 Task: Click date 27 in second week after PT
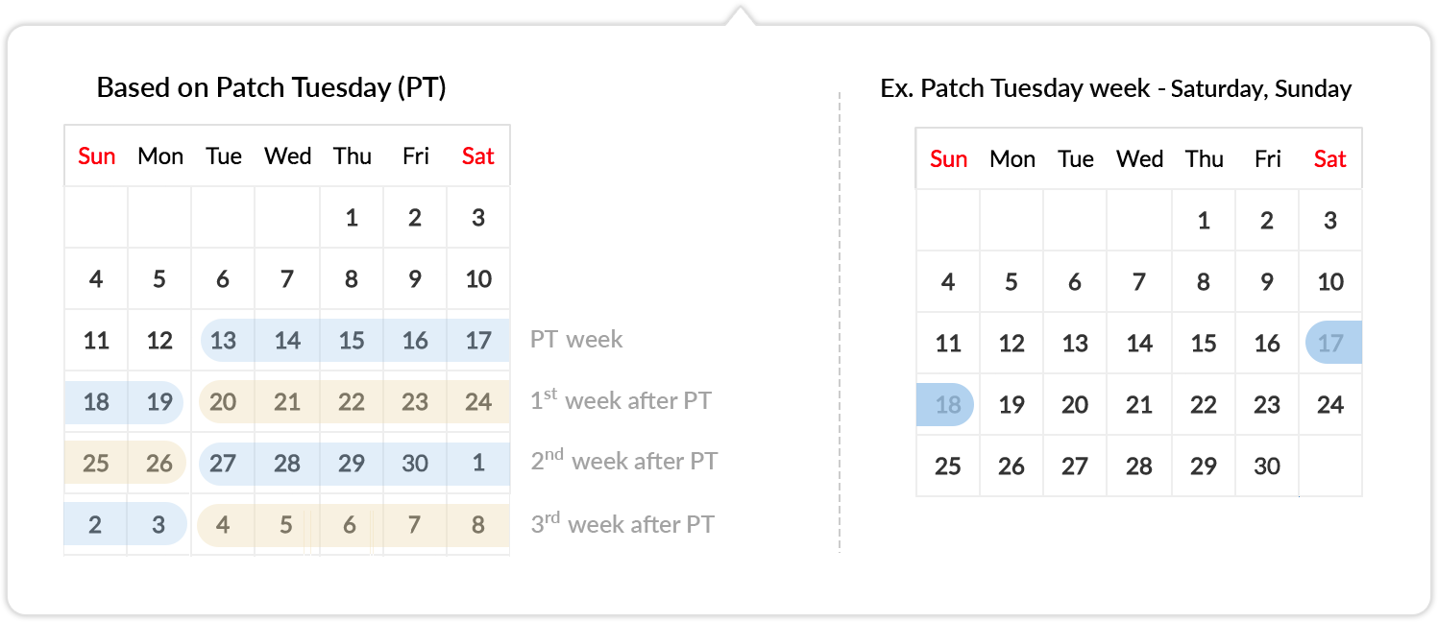click(223, 464)
